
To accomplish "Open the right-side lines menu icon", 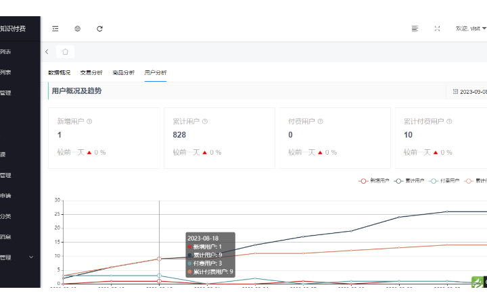I will pyautogui.click(x=415, y=29).
